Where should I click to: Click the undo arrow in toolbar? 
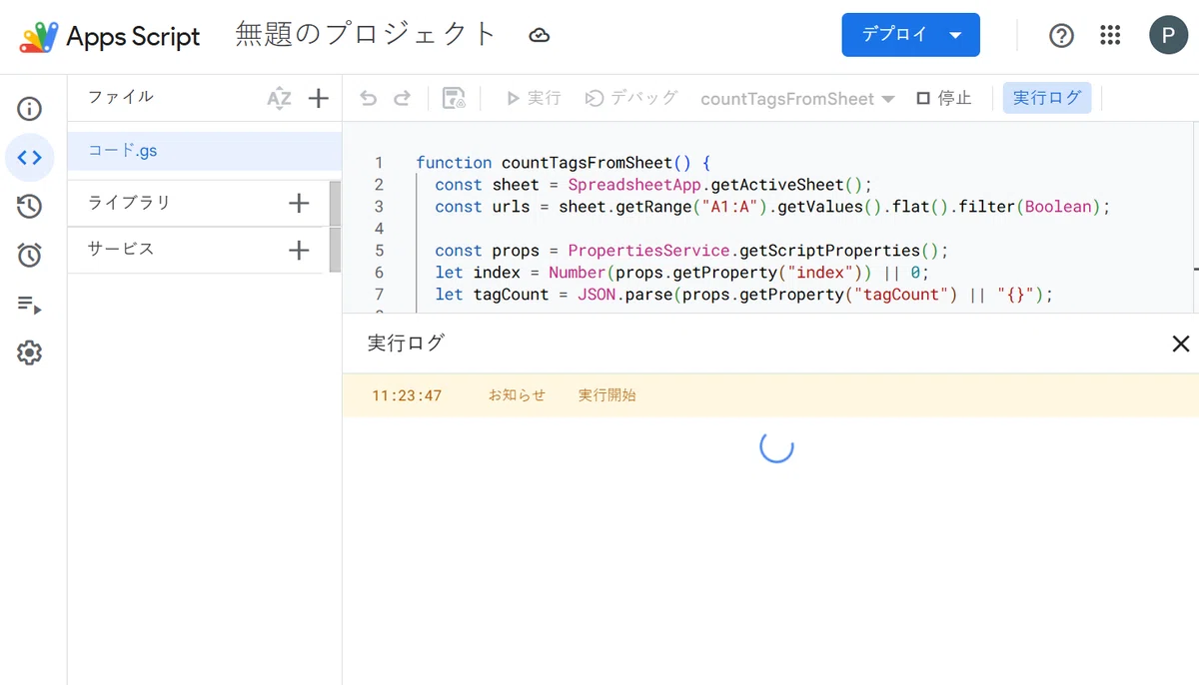point(369,98)
